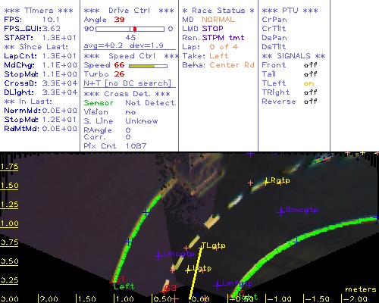The image size is (379, 303).
Task: Select the yellow TLgtp target point
Action: [x=201, y=248]
